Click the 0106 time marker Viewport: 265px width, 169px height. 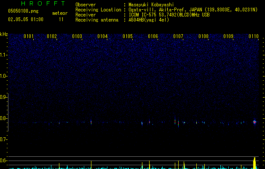(153, 36)
